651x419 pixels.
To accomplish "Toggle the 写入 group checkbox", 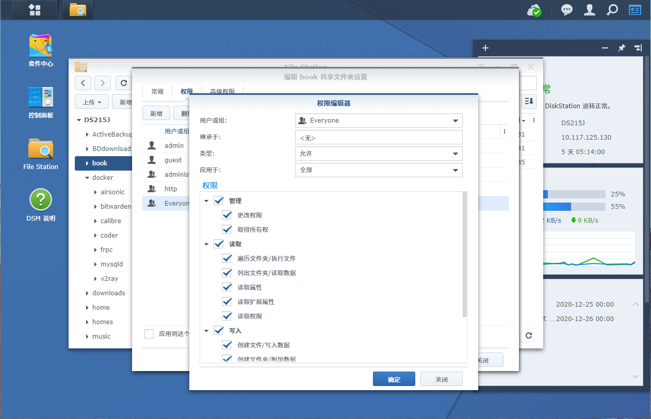I will pyautogui.click(x=218, y=330).
